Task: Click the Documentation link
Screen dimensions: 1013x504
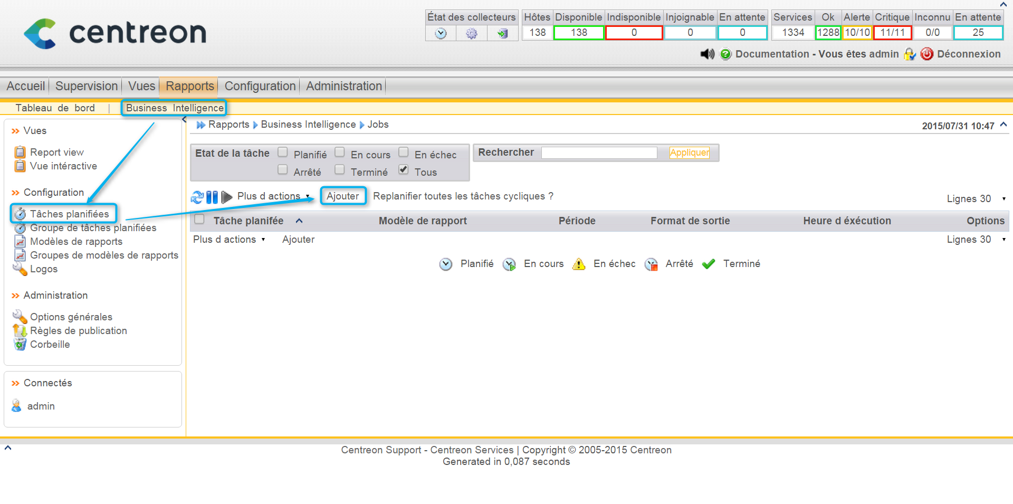Action: (772, 54)
